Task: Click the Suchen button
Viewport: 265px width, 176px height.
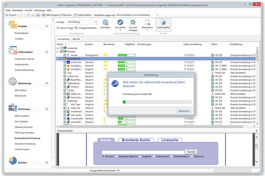Action: (191, 152)
